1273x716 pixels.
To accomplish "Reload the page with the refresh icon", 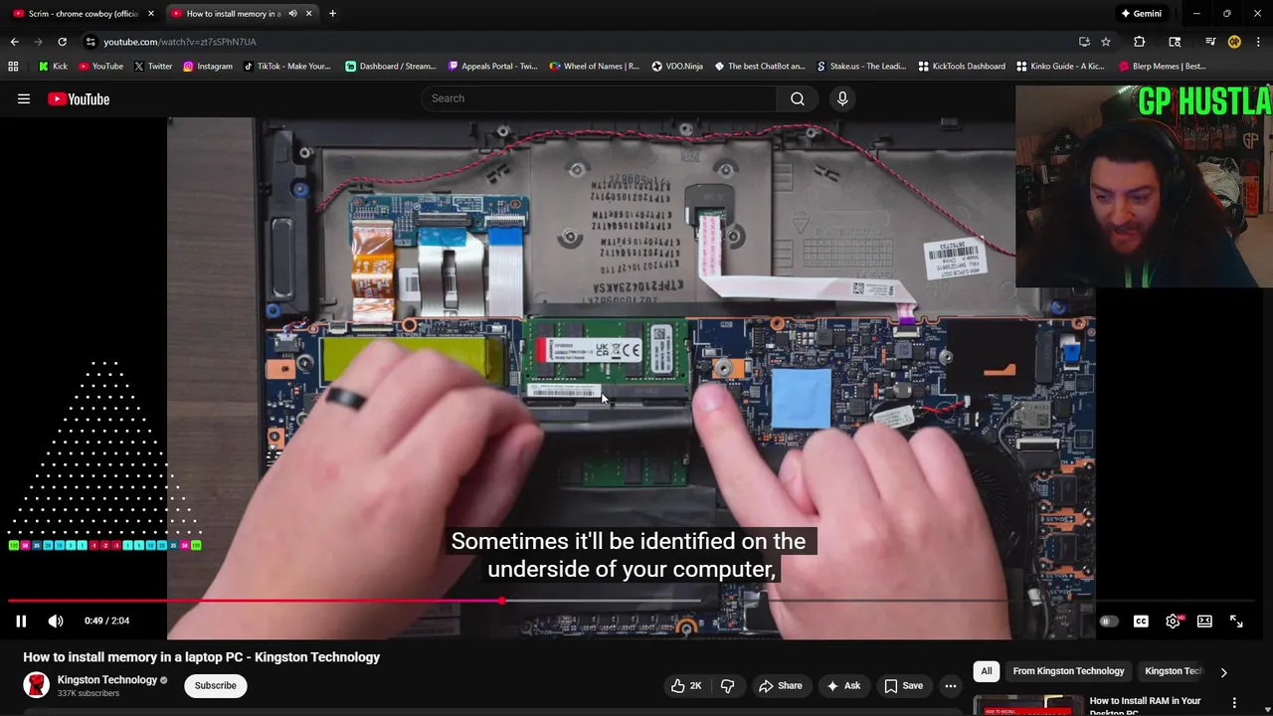I will point(62,42).
